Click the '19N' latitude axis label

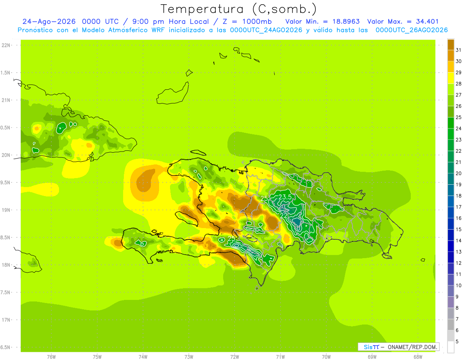[7, 210]
